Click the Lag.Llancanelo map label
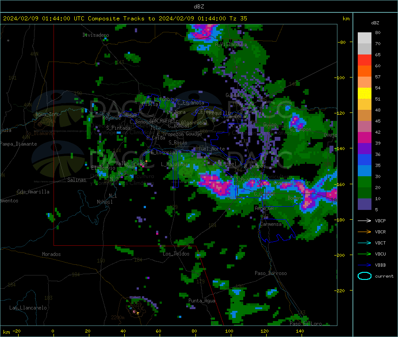This screenshot has height=337, width=398. point(28,308)
